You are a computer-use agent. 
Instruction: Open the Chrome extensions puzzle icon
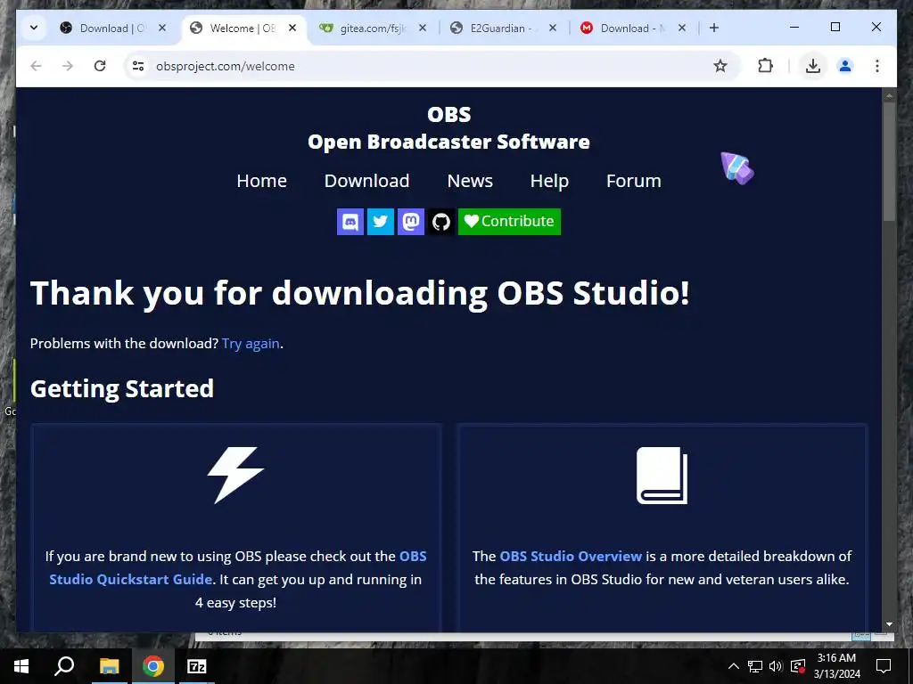click(x=765, y=66)
